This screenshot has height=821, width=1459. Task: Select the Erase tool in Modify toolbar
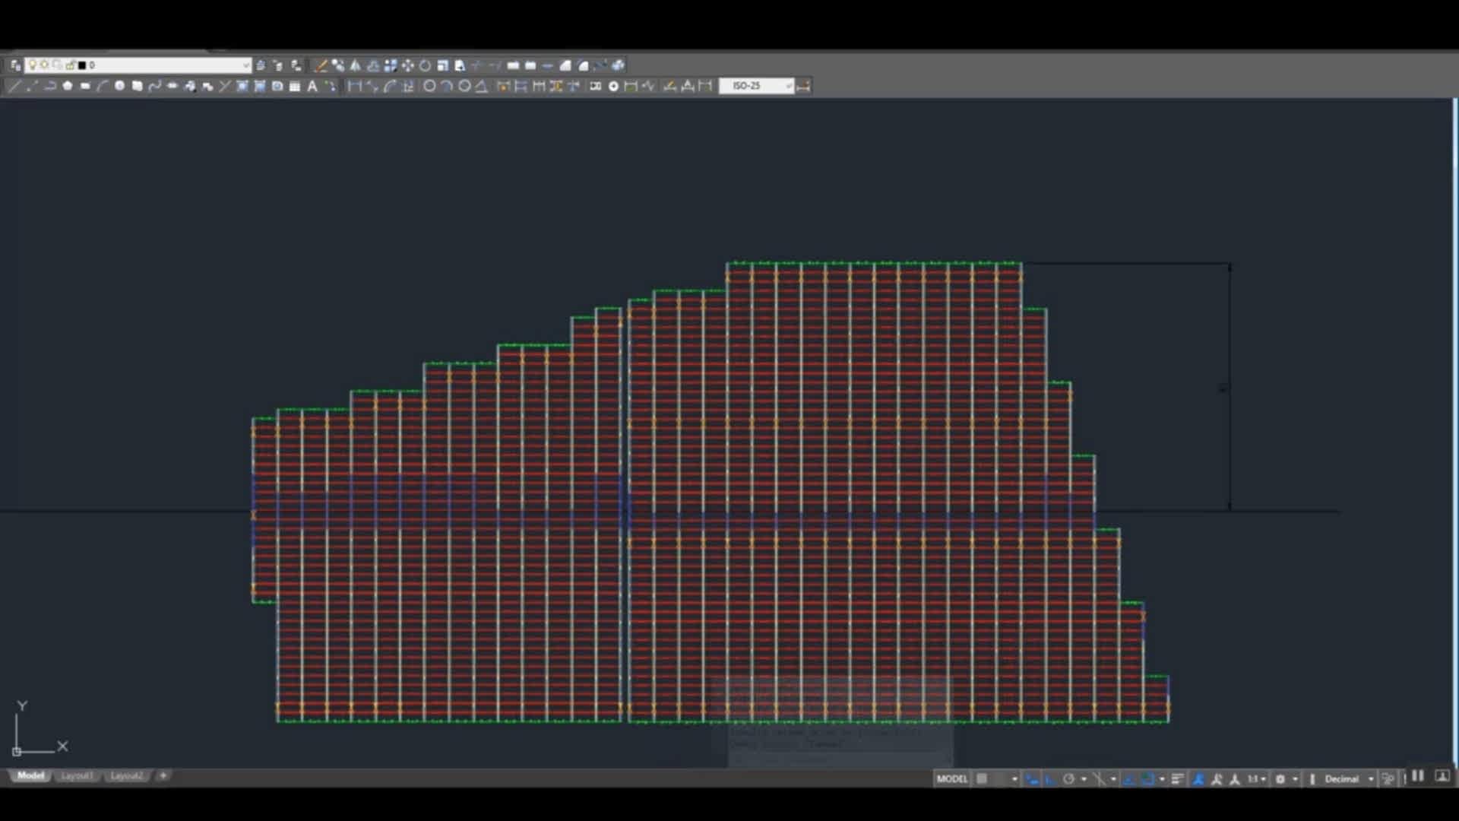click(x=321, y=65)
